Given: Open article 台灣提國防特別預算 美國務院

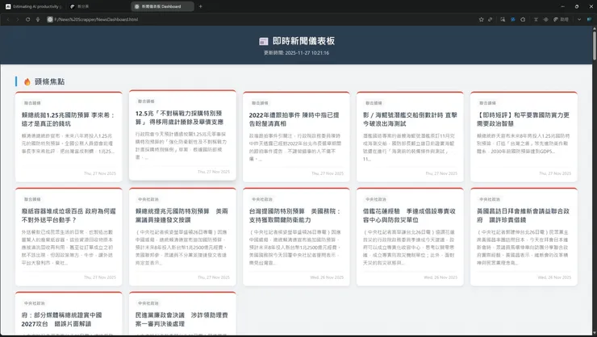Looking at the screenshot, I should tap(294, 215).
